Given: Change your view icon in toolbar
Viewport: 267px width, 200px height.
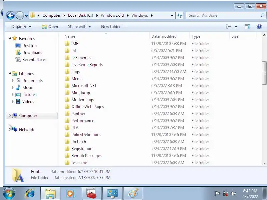Looking at the screenshot, I should (229, 27).
